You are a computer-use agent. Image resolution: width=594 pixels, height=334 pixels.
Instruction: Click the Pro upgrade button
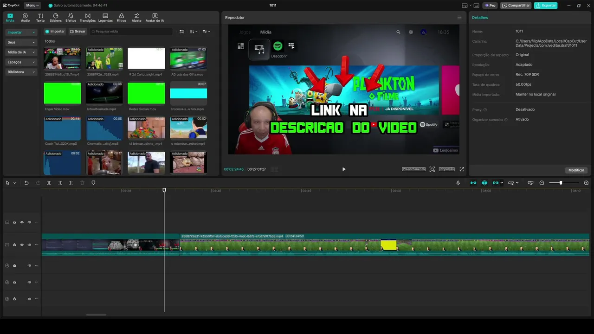490,6
